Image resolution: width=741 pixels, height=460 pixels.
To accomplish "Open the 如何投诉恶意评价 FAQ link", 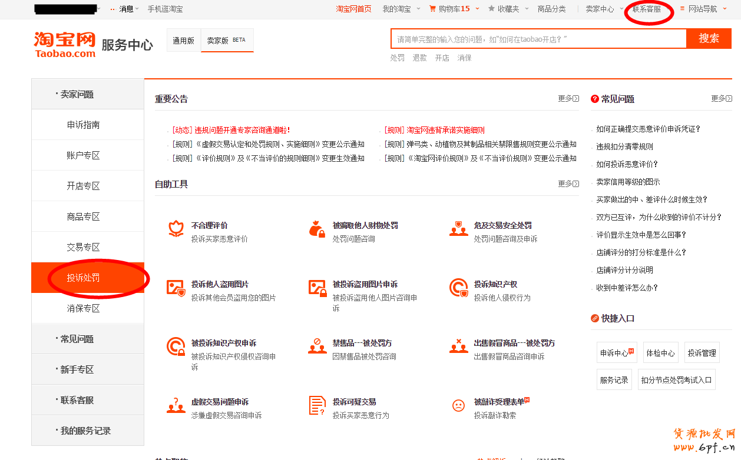I will click(627, 164).
